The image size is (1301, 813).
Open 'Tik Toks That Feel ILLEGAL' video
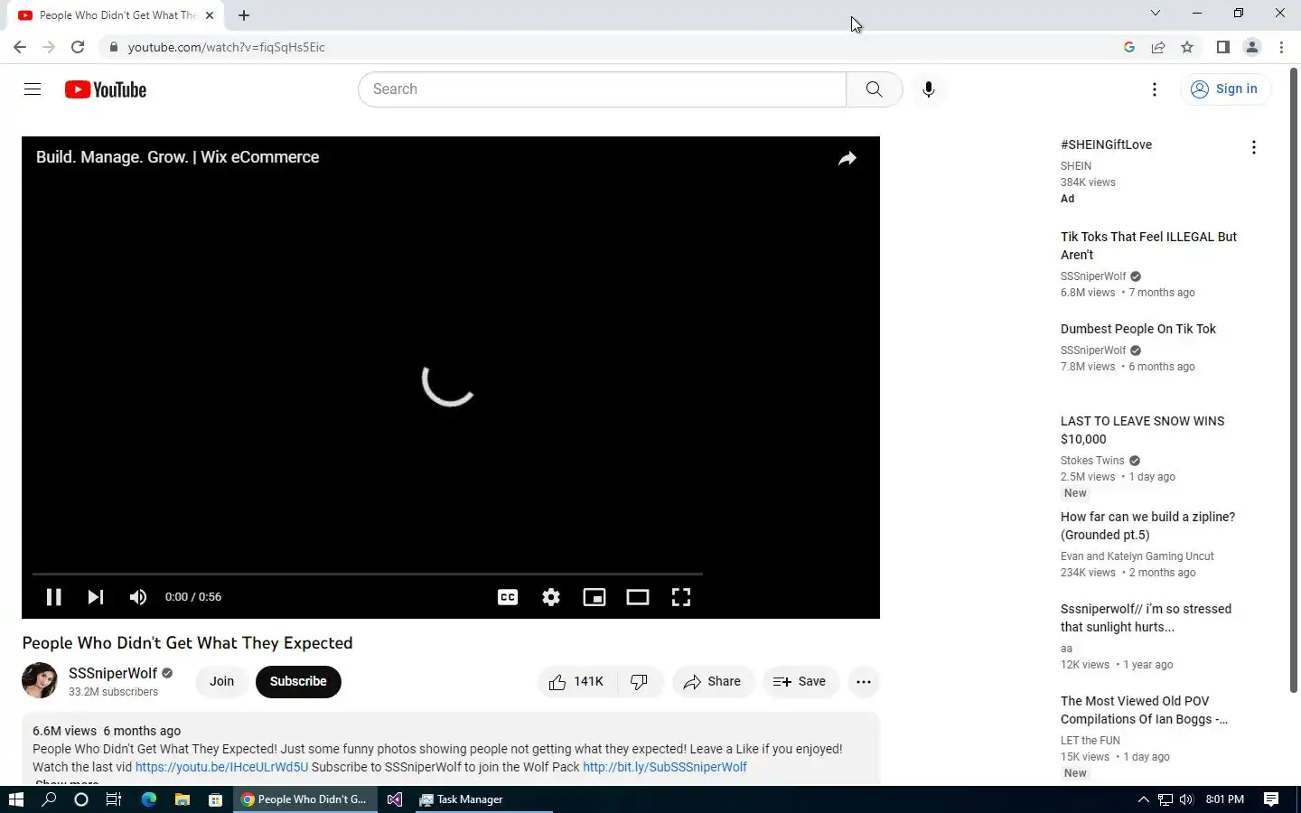(1148, 246)
